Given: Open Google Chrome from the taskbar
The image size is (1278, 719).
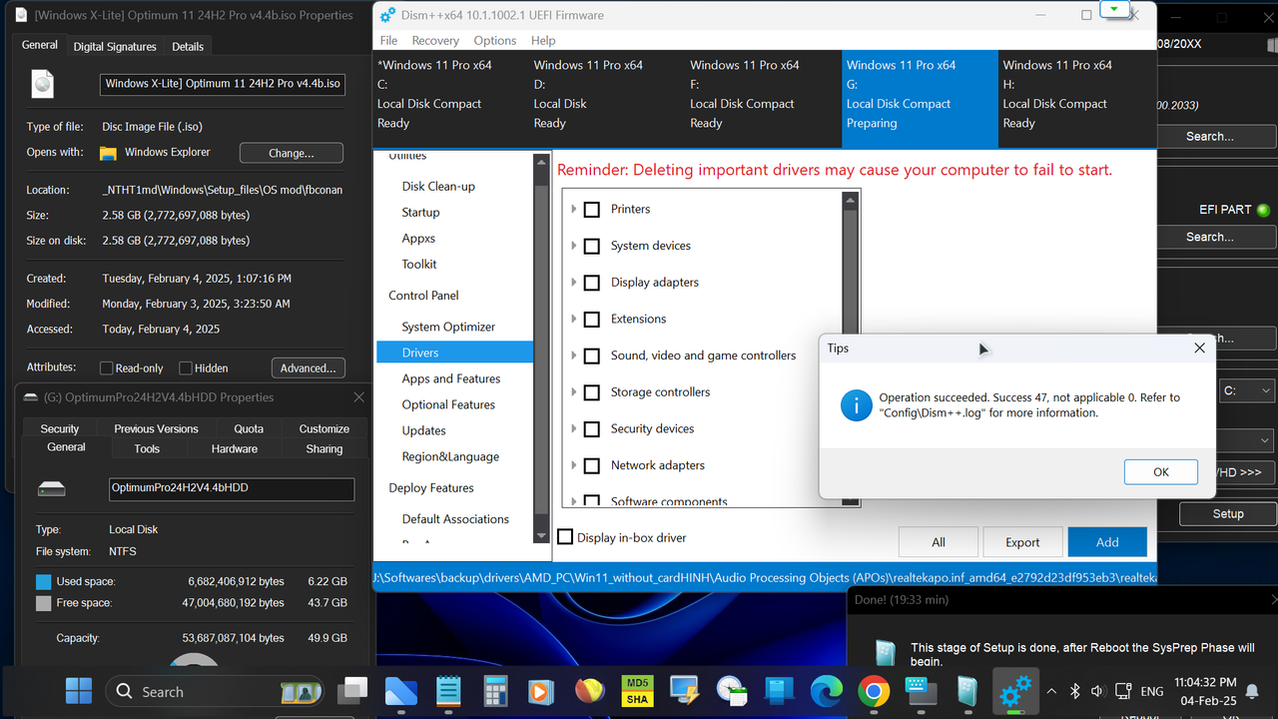Looking at the screenshot, I should pyautogui.click(x=873, y=691).
